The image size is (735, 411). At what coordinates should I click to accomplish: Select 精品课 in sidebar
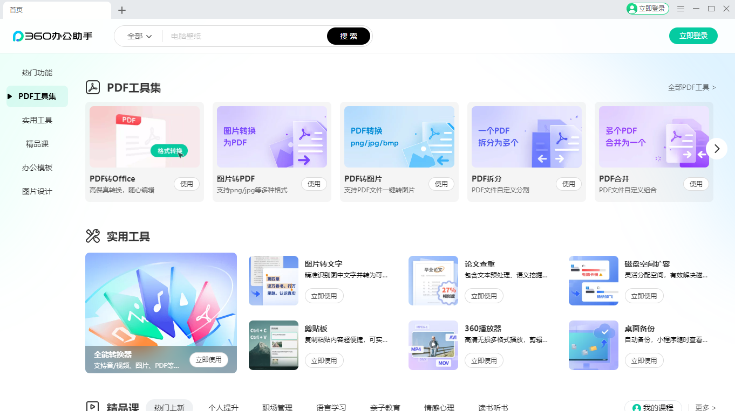[x=37, y=144]
